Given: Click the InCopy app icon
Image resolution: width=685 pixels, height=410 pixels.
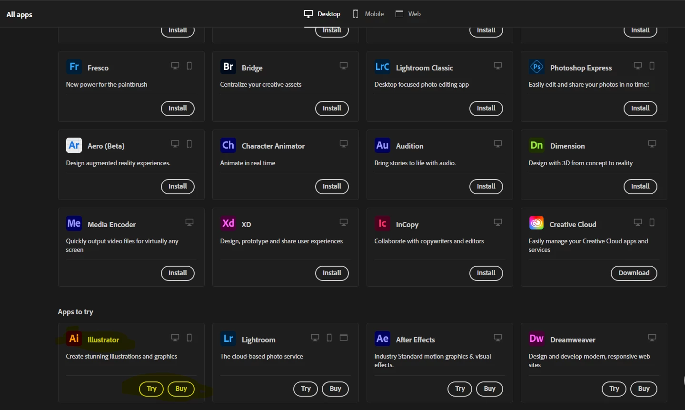Looking at the screenshot, I should click(382, 223).
